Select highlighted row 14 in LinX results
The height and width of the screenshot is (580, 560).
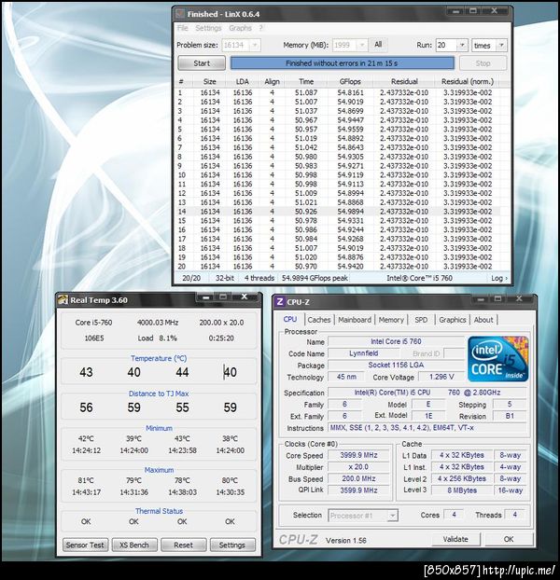point(337,212)
